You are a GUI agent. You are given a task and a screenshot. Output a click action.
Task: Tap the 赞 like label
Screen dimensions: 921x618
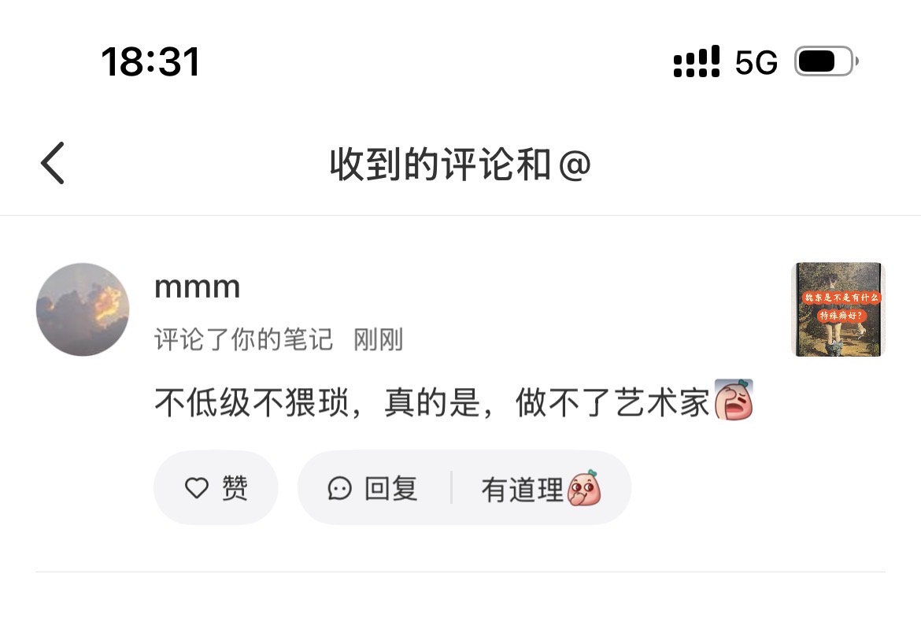[x=235, y=487]
